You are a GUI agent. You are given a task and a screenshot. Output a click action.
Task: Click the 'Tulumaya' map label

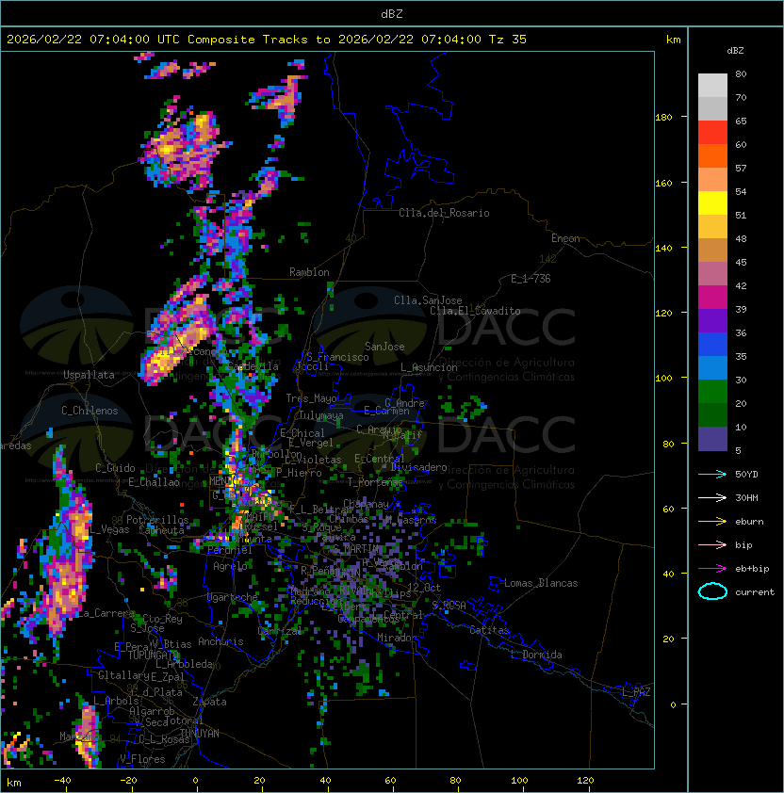tap(321, 415)
